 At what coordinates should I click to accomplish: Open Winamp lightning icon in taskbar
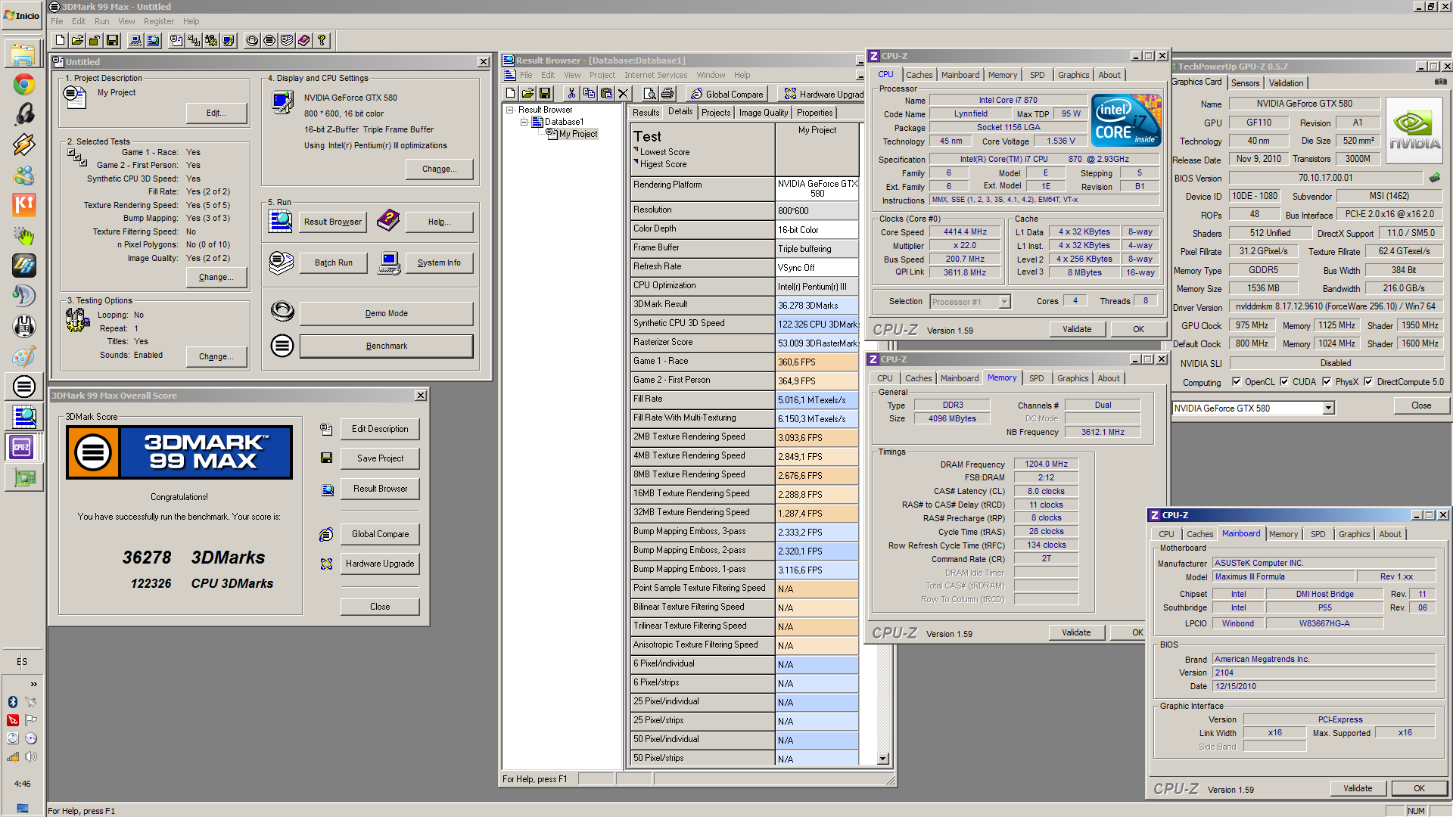[23, 144]
